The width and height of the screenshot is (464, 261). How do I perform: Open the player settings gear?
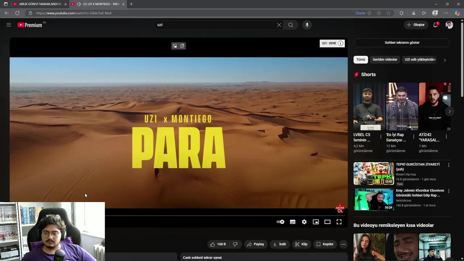304,222
